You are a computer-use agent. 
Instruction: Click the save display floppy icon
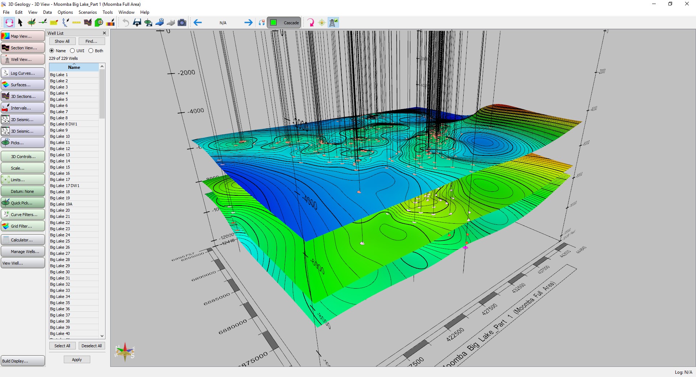pos(137,22)
